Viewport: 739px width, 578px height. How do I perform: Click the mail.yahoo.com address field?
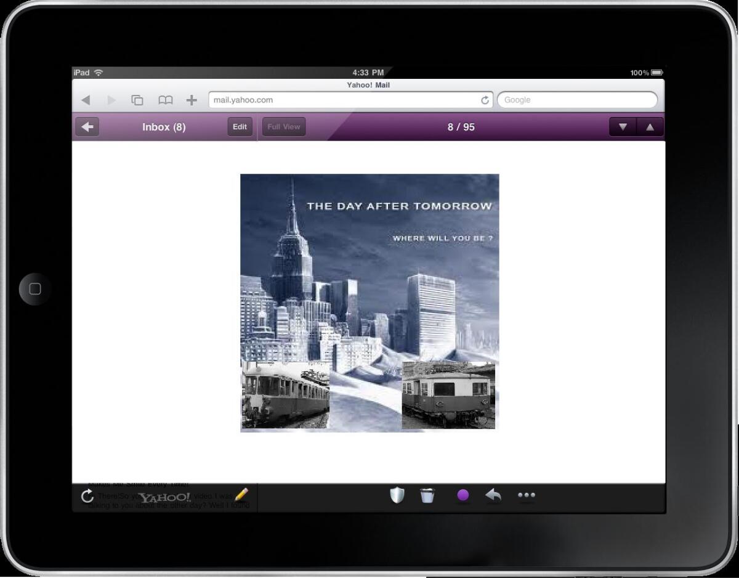342,100
